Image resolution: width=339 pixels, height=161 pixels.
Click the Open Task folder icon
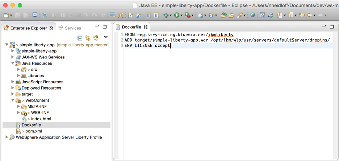click(x=231, y=15)
